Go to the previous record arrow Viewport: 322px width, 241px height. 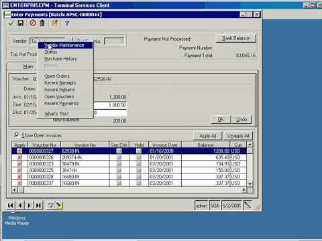[x=20, y=206]
